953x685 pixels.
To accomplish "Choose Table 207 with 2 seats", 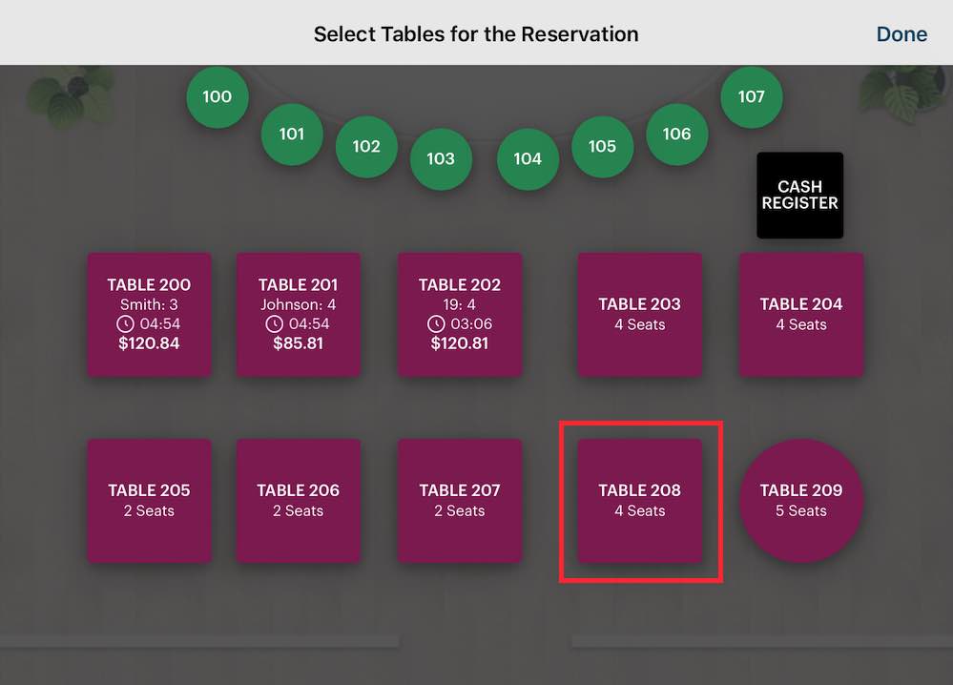I will (460, 501).
